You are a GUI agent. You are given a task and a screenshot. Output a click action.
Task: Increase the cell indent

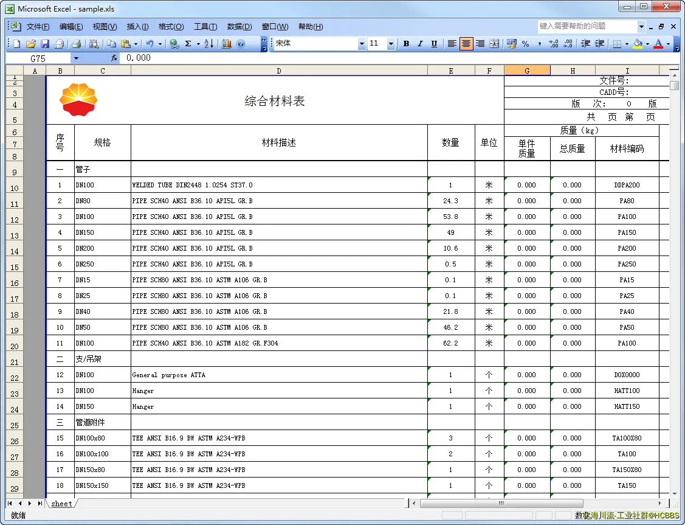[600, 44]
